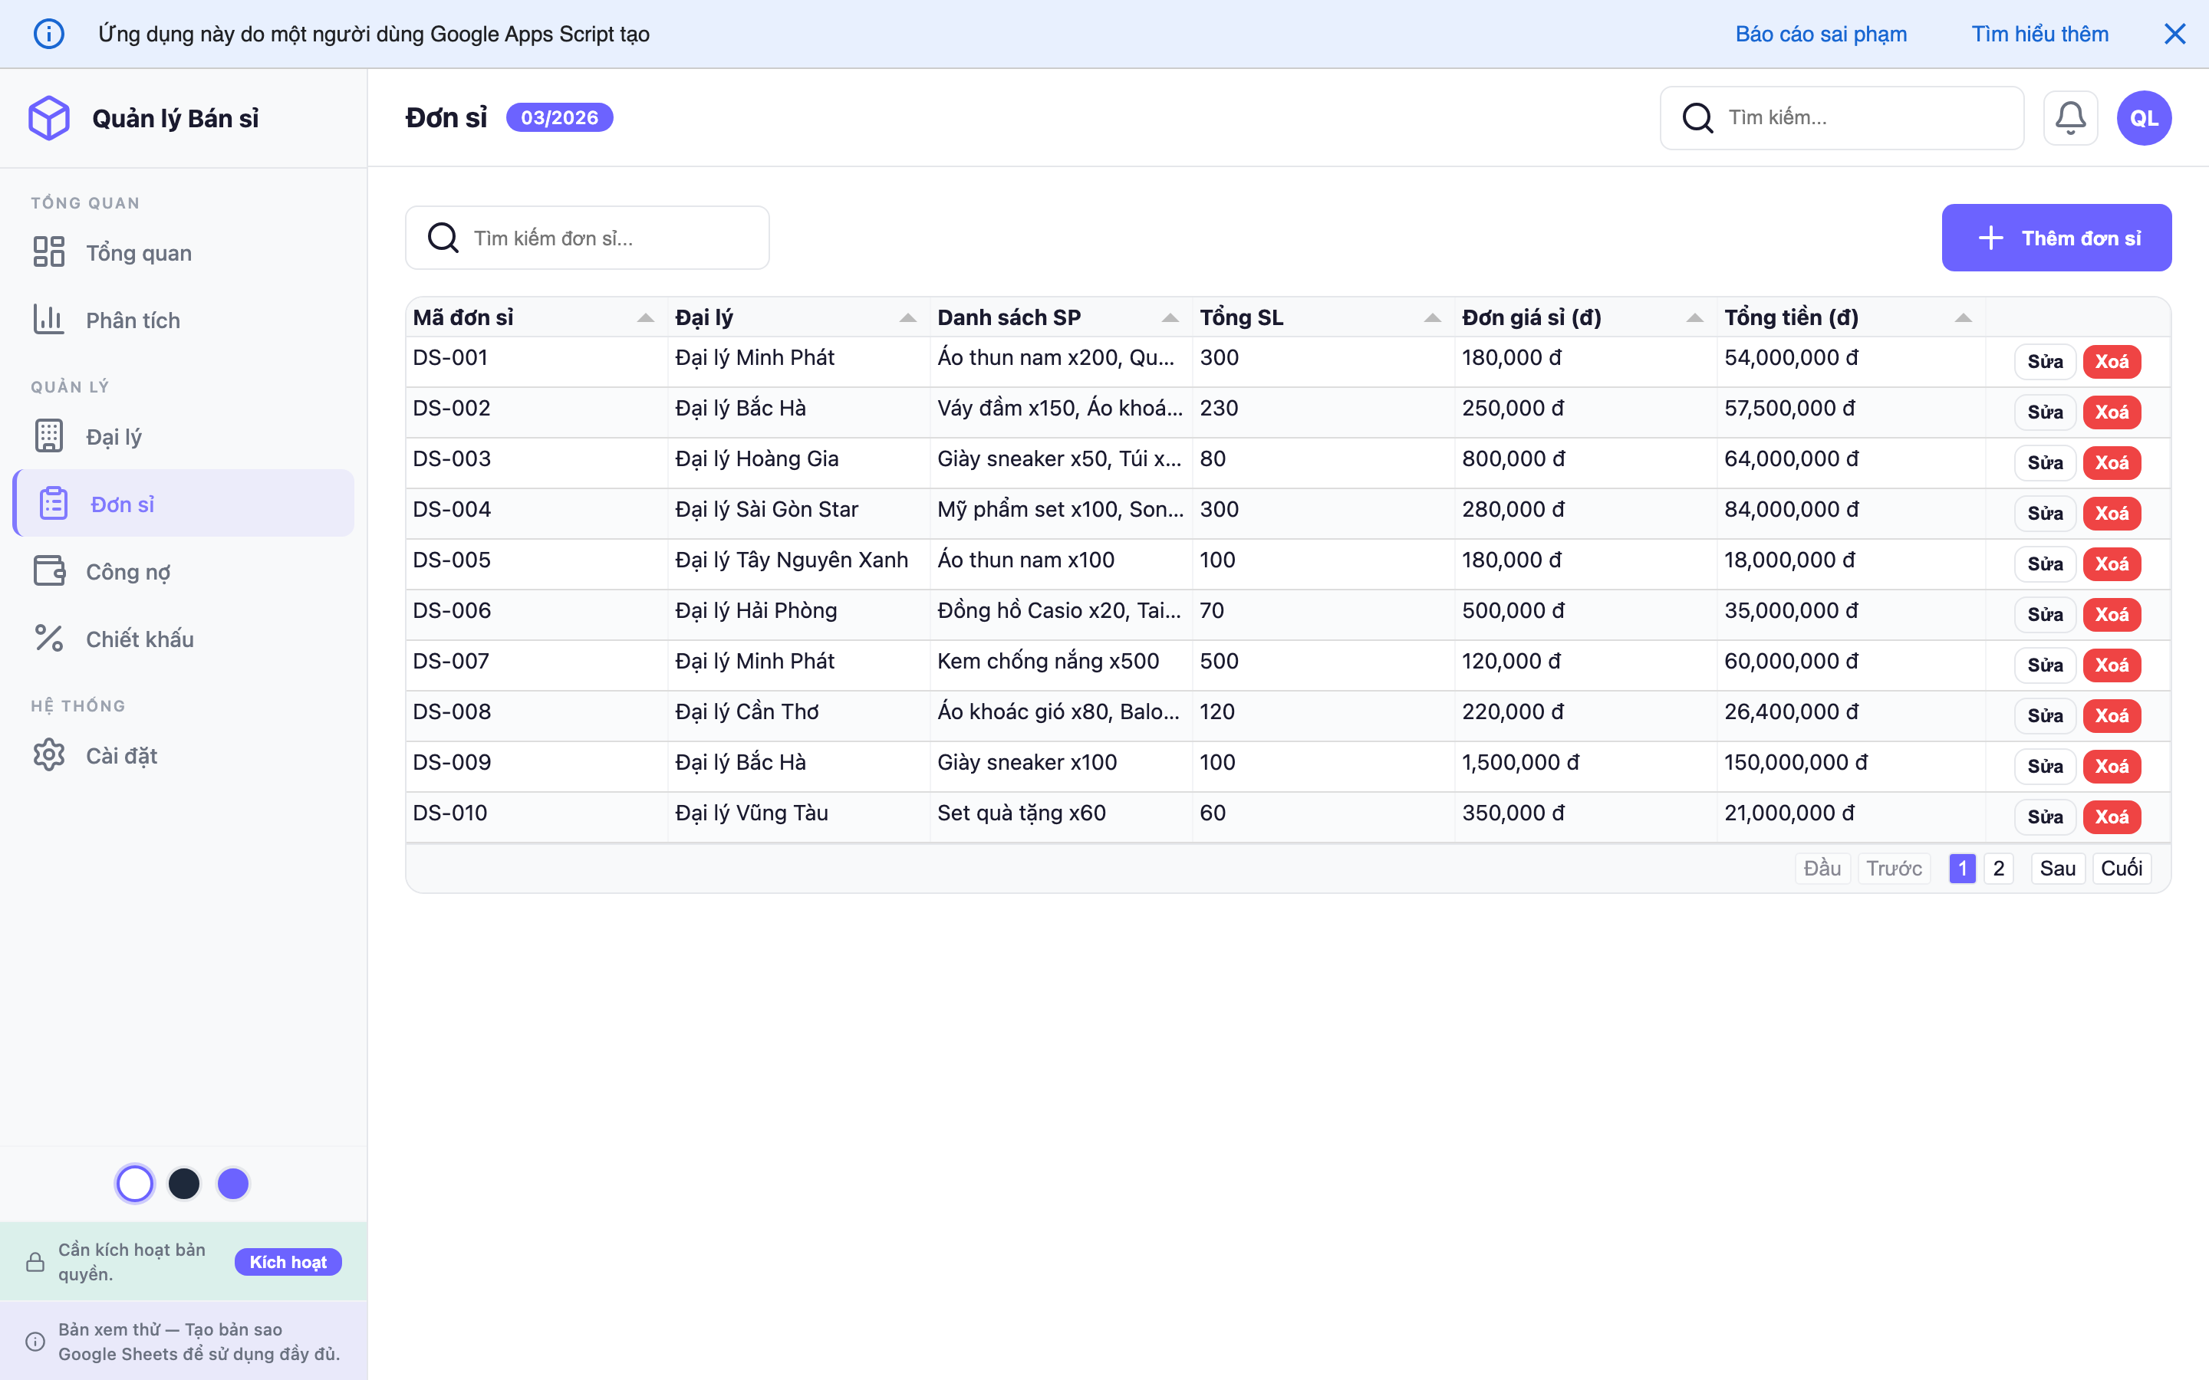The image size is (2209, 1380).
Task: Click the notification bell icon
Action: point(2071,117)
